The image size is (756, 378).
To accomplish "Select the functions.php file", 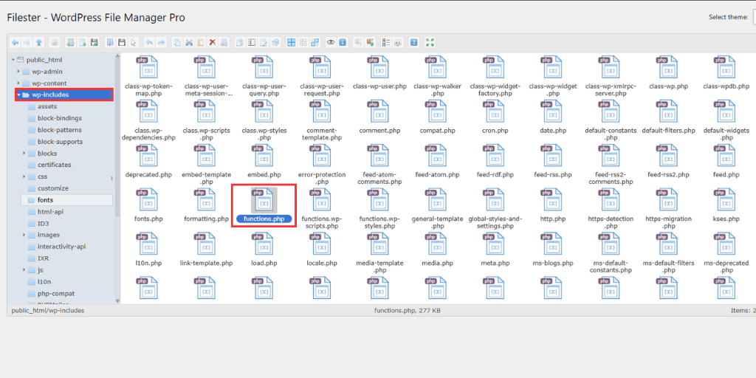I will coord(264,205).
